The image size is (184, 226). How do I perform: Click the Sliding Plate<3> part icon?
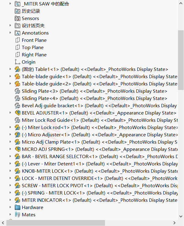point(18,91)
